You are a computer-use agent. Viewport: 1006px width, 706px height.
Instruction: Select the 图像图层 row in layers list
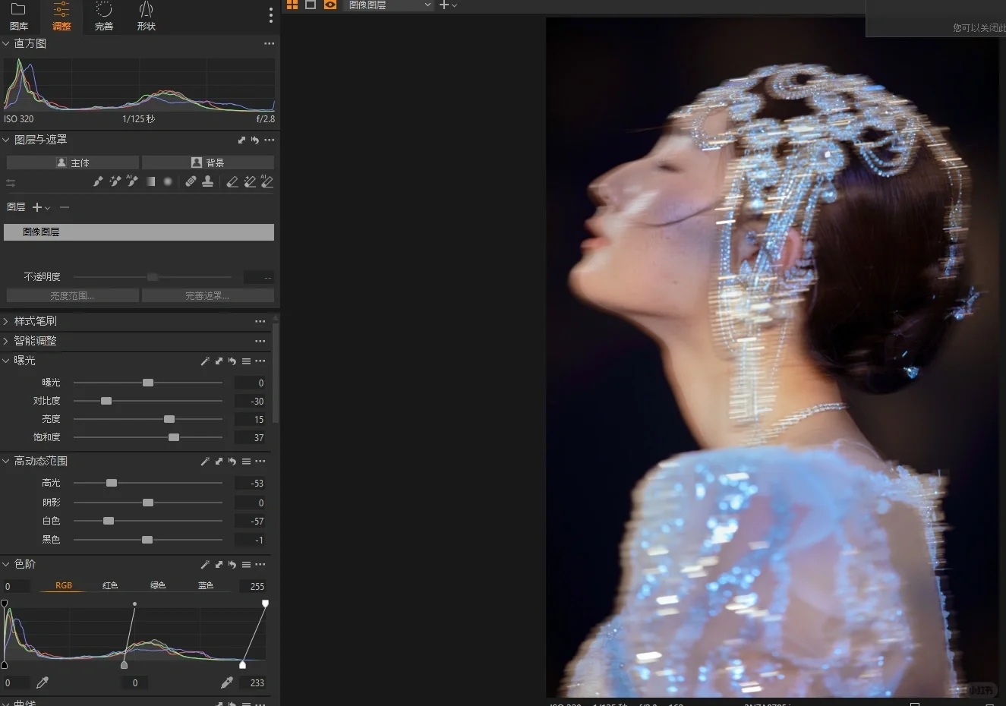[139, 232]
